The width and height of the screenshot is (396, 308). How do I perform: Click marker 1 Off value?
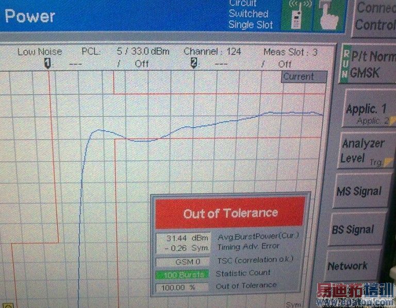pos(141,64)
